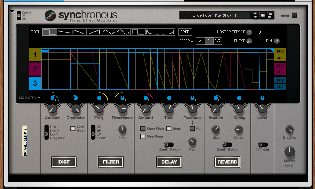The height and width of the screenshot is (189, 315).
Task: Click the Master Level knob
Action: (290, 152)
